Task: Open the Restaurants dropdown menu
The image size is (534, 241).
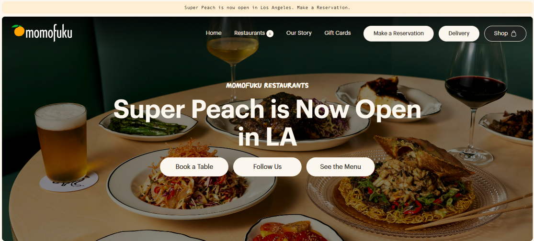Action: pyautogui.click(x=253, y=33)
